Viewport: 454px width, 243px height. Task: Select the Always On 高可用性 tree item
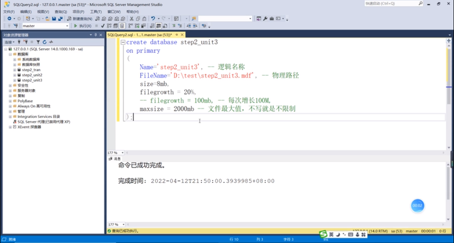tap(34, 106)
